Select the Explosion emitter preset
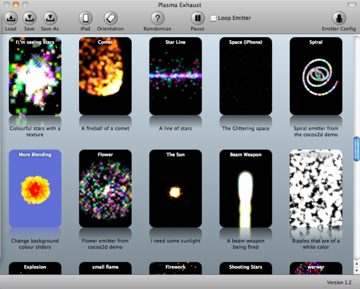Screen dimensions: 360x289 [35, 268]
